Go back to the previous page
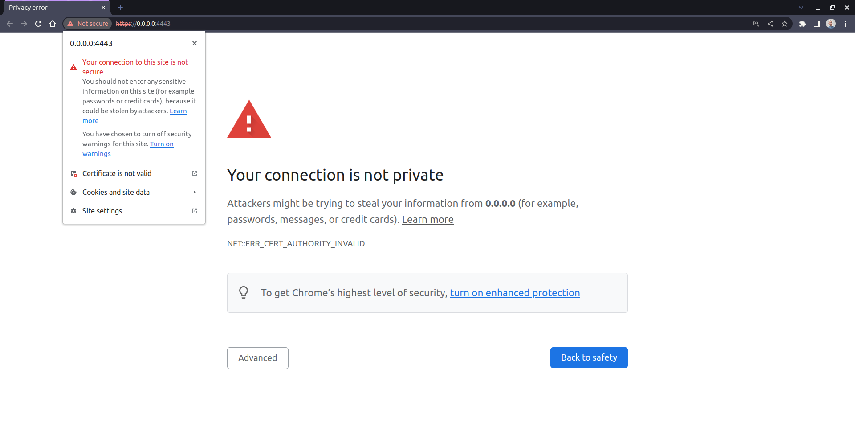 click(x=10, y=24)
